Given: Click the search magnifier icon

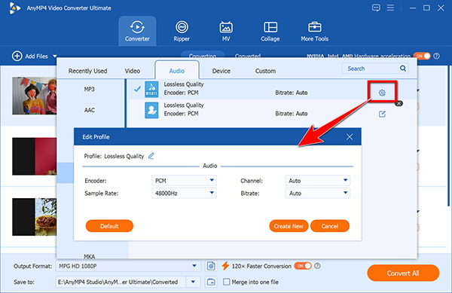Looking at the screenshot, I should tap(403, 69).
